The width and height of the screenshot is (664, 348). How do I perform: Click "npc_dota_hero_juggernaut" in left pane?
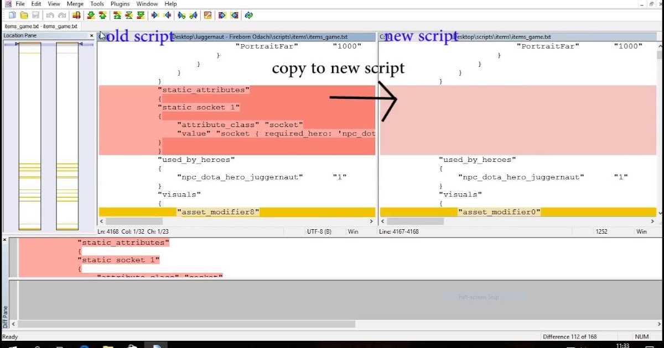point(240,177)
